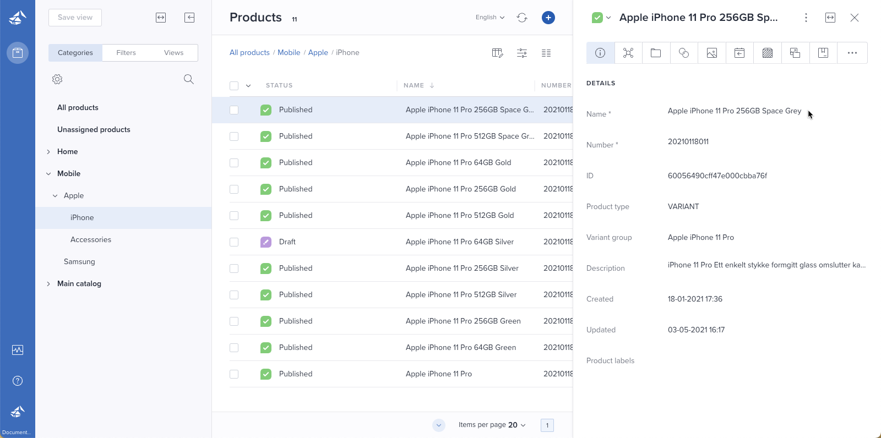Image resolution: width=881 pixels, height=438 pixels.
Task: Open the help question mark icon
Action: [18, 381]
